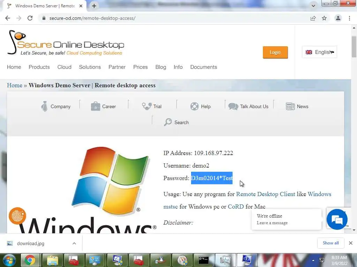Open the Solutions menu
This screenshot has height=267, width=357.
pos(90,67)
